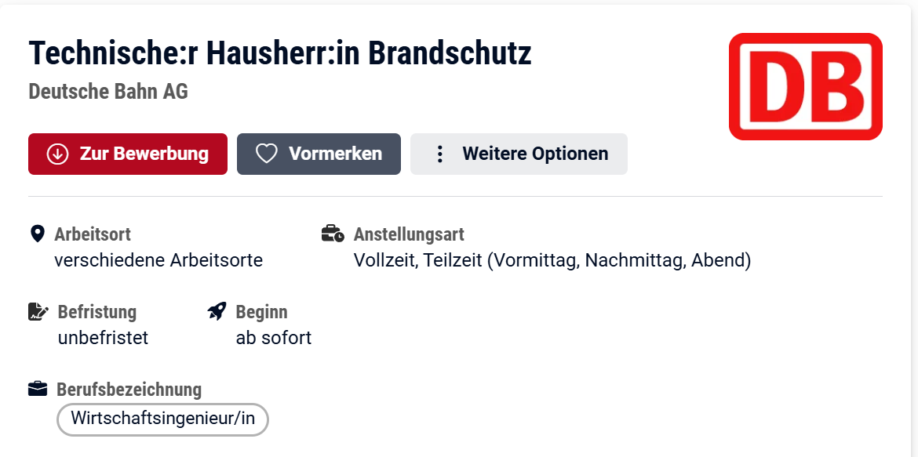Screen dimensions: 918x457
Task: Bookmark the job via Vormerken
Action: [319, 154]
